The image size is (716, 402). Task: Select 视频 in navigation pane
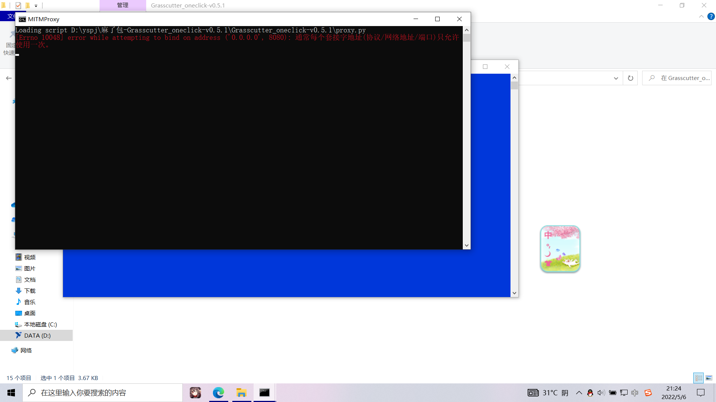point(30,257)
